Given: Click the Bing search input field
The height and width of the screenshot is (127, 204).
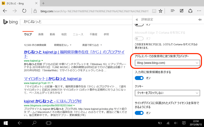Looking at the screenshot, I should (74, 22).
